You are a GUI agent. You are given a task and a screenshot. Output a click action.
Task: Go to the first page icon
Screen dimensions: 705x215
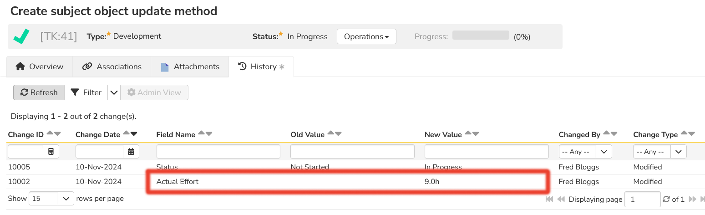click(x=549, y=199)
